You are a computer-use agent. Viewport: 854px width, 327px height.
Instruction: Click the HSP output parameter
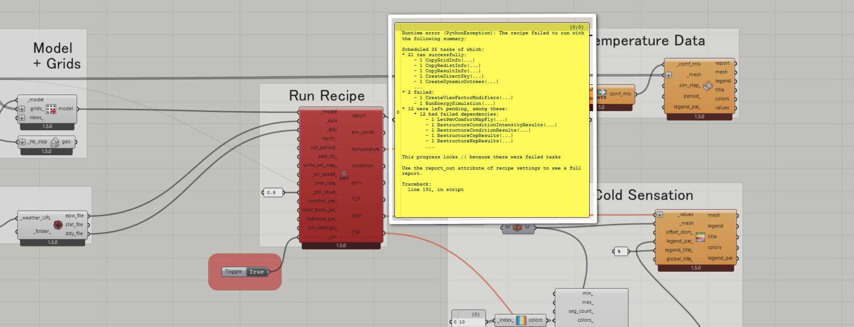click(x=356, y=216)
